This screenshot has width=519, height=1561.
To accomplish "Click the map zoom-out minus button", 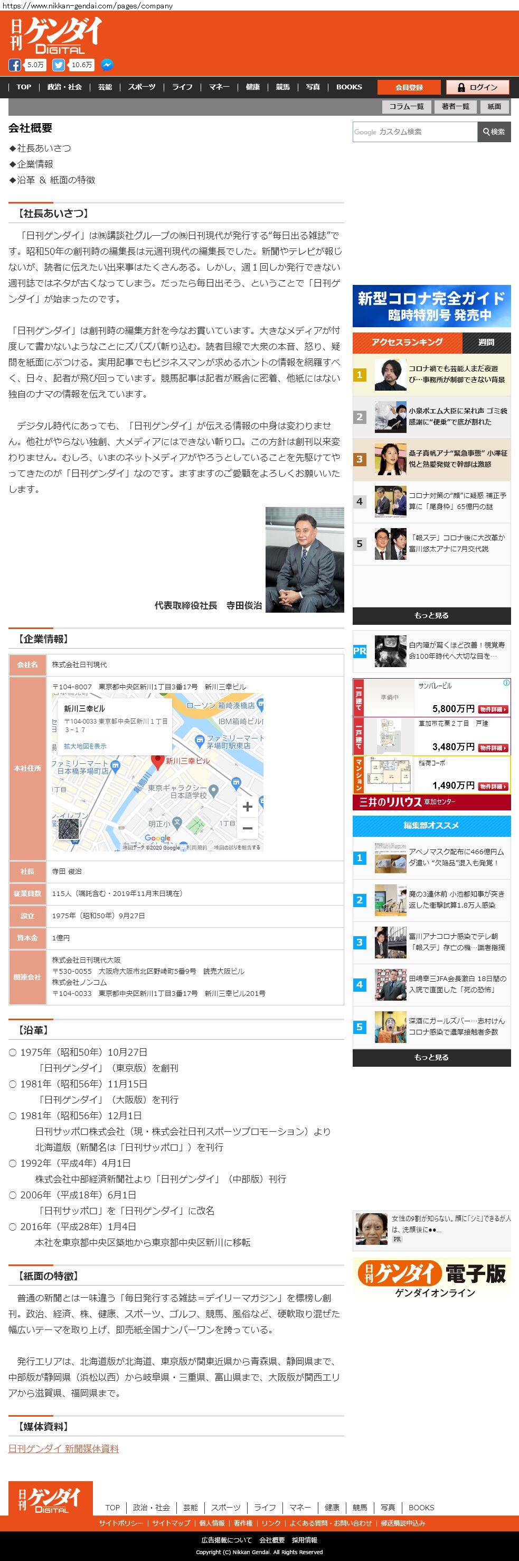I will click(x=248, y=828).
